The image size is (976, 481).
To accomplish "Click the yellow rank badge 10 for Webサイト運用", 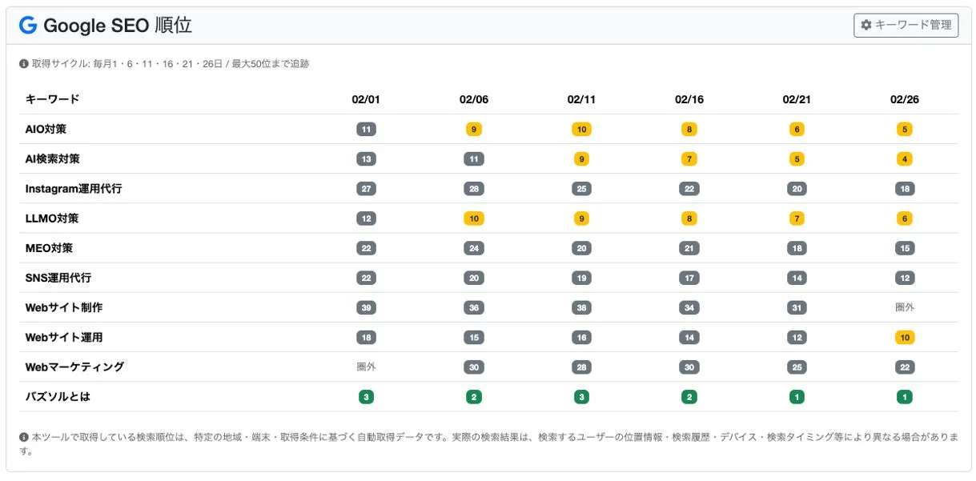I will tap(903, 337).
